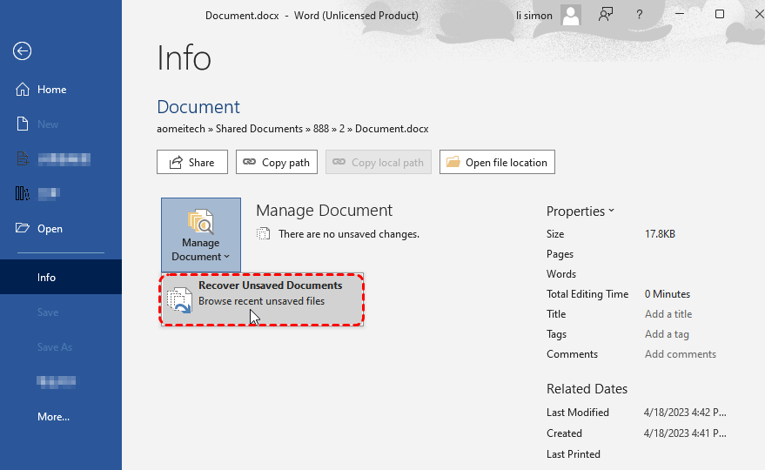Choose Save in the sidebar
The image size is (765, 470).
[61, 312]
